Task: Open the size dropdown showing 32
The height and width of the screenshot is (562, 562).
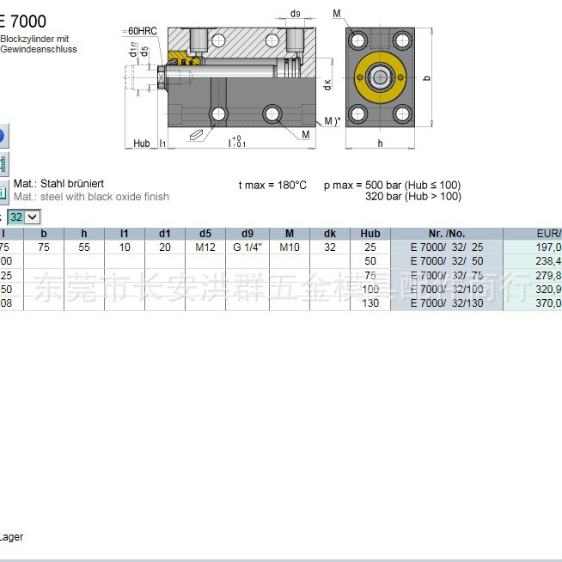Action: [25, 217]
